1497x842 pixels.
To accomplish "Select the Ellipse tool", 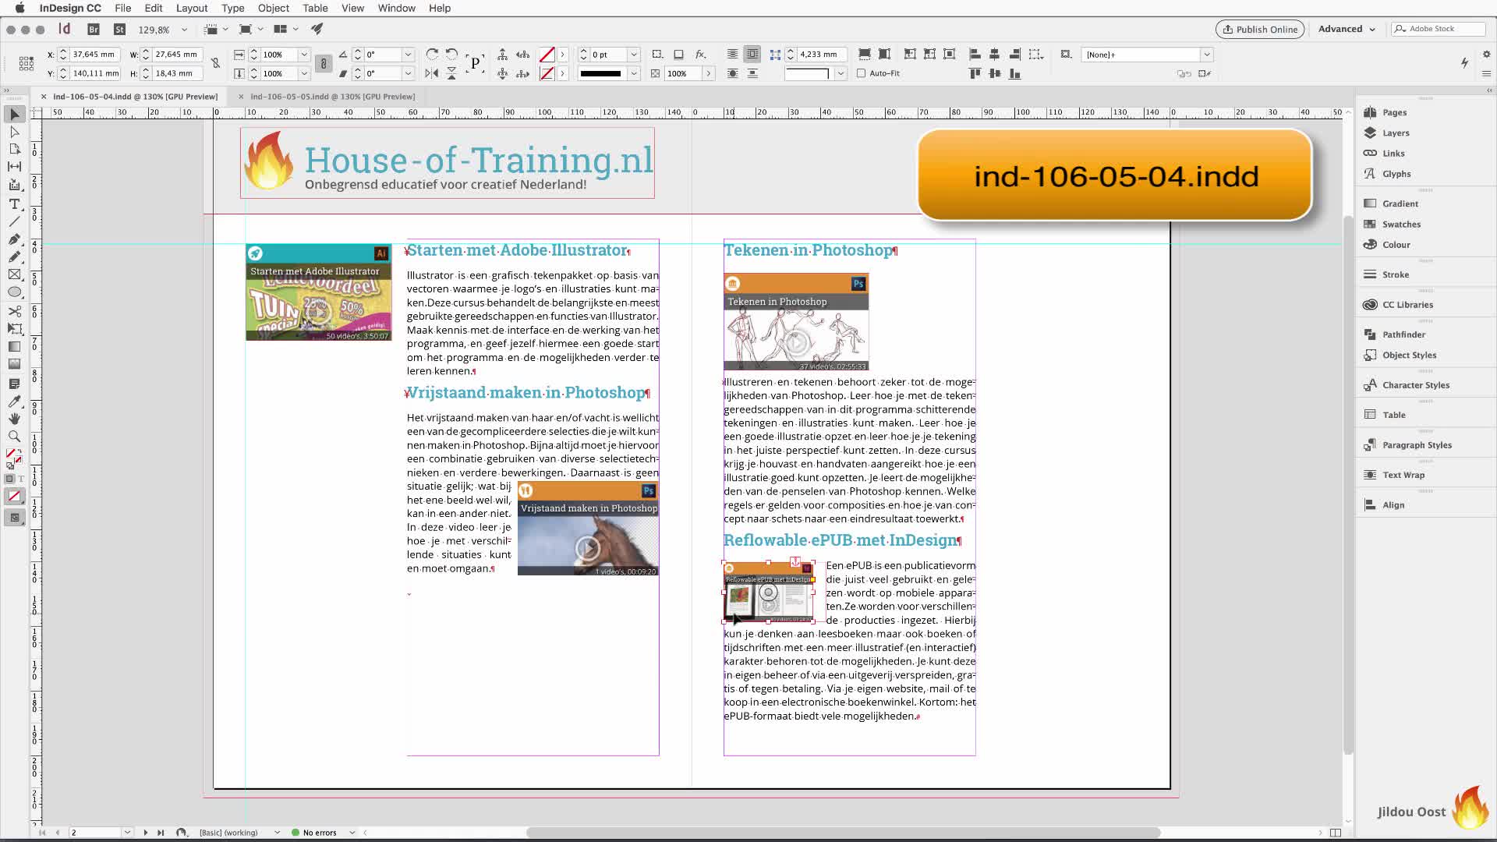I will 14,292.
